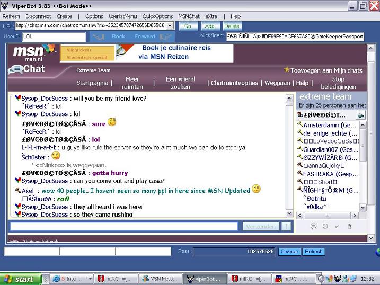Open Chatruimteopties link
The height and width of the screenshot is (285, 380).
point(234,83)
